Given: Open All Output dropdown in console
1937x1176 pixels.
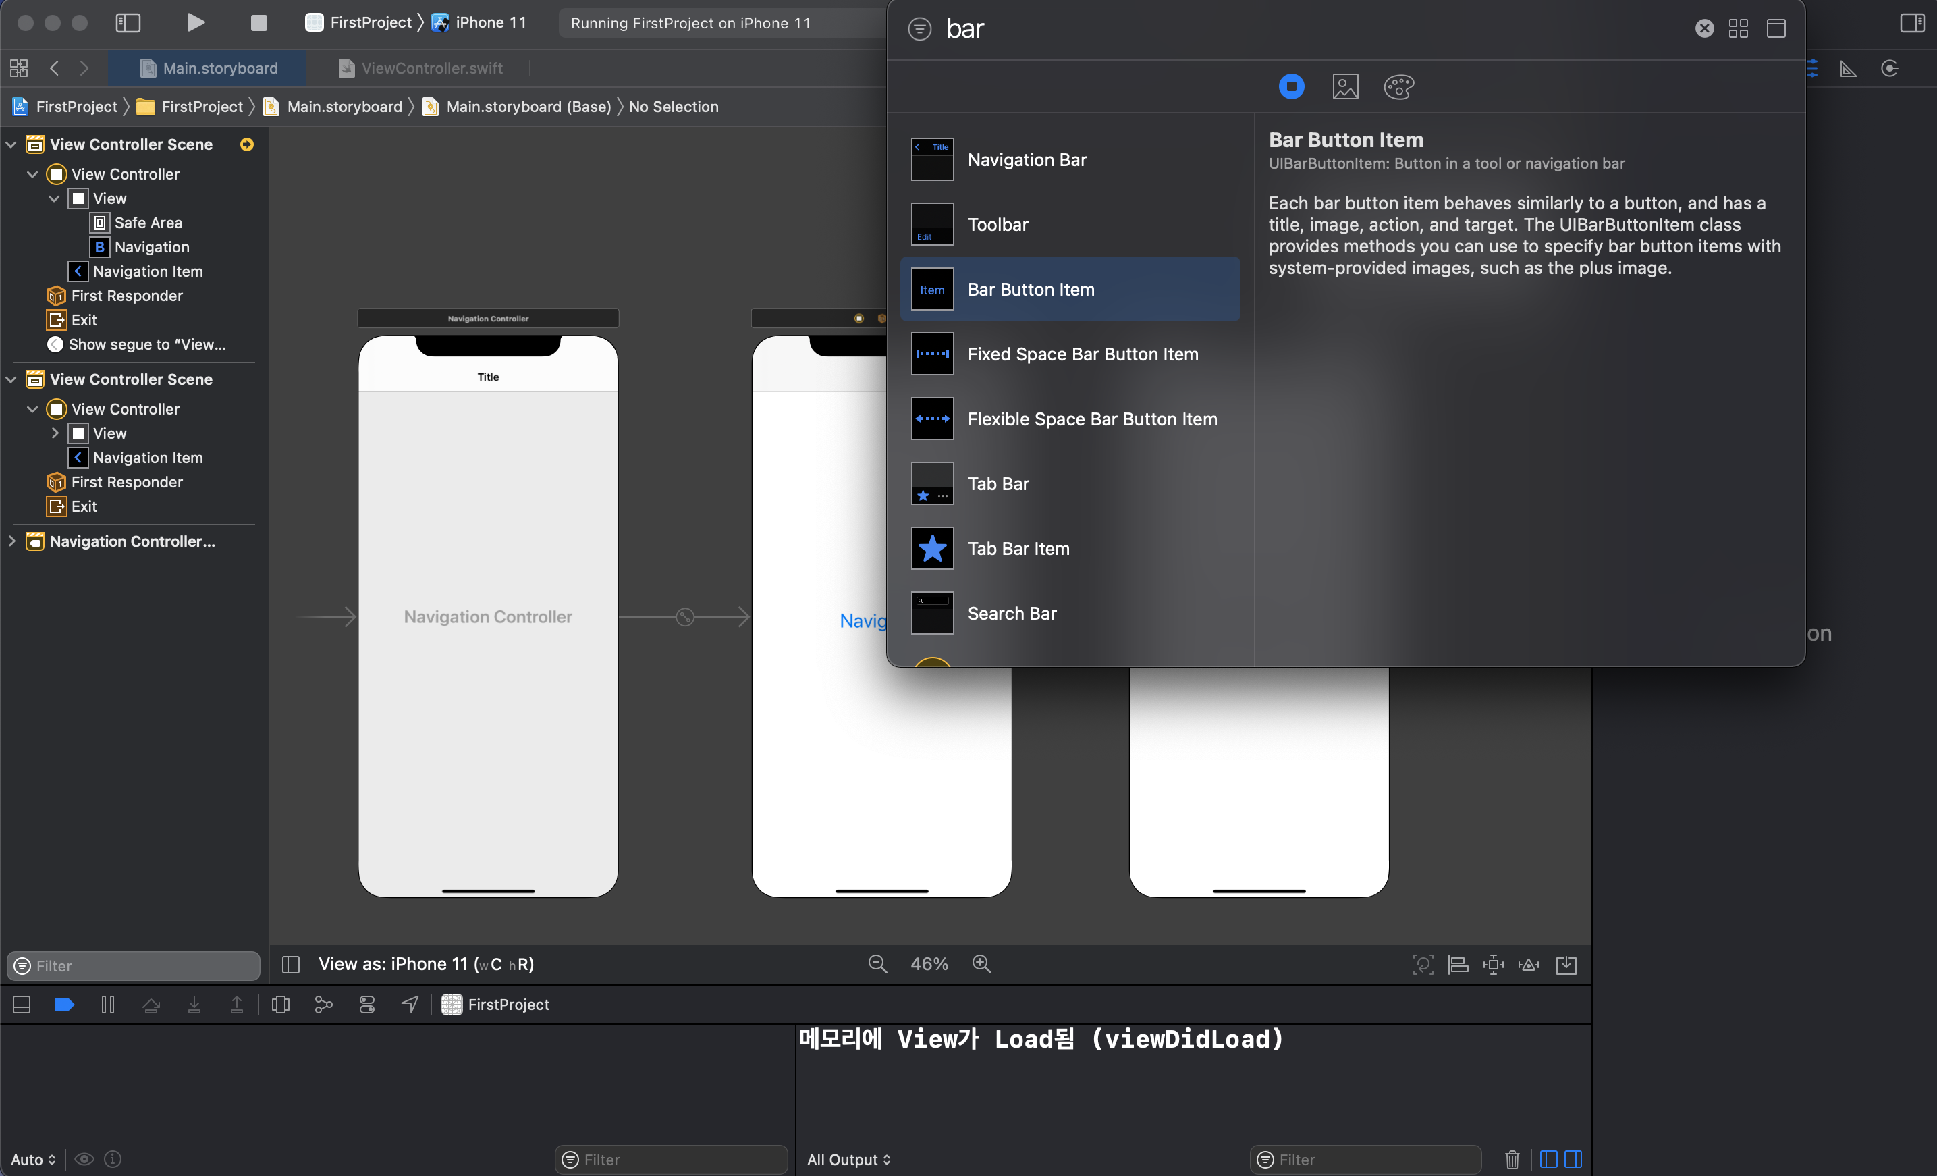Looking at the screenshot, I should coord(848,1160).
